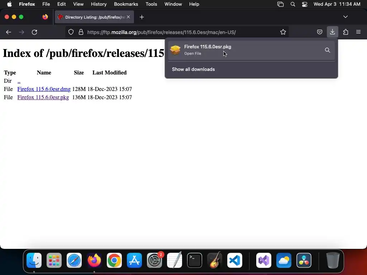Open the extensions puzzle icon

[345, 32]
